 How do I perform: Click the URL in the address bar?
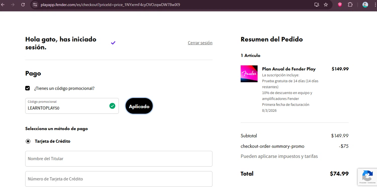click(x=110, y=5)
